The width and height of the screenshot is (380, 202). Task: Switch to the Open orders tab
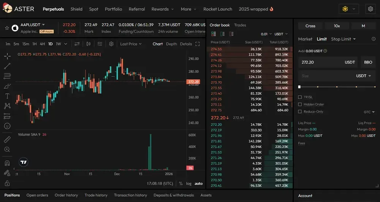(37, 195)
